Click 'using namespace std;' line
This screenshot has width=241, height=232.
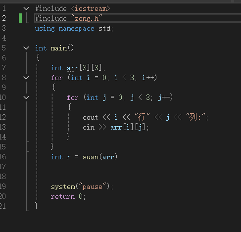coord(74,29)
